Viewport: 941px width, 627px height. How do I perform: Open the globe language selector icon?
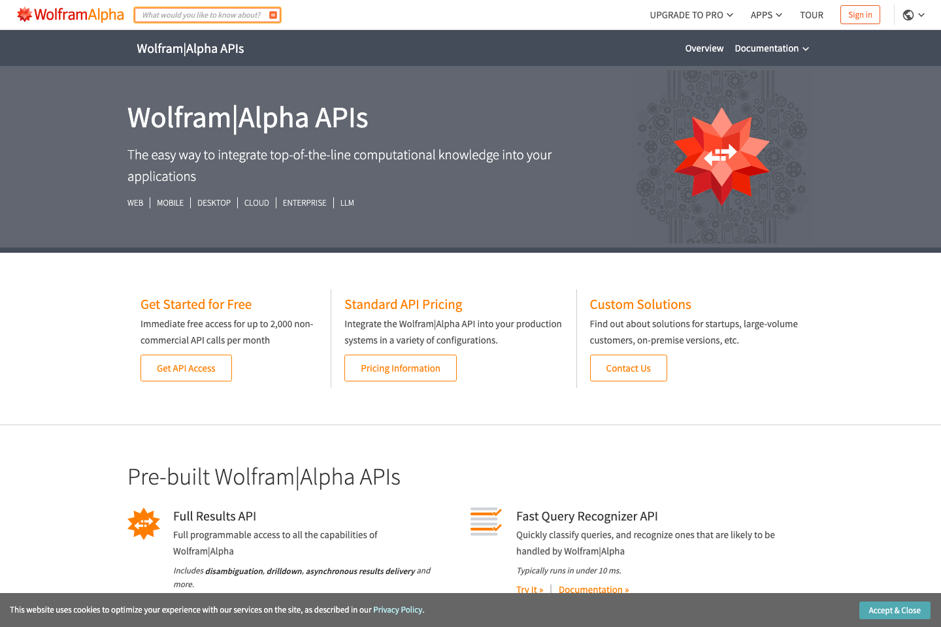908,14
